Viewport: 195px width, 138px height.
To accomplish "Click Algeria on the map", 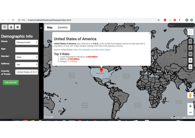I will [145, 79].
